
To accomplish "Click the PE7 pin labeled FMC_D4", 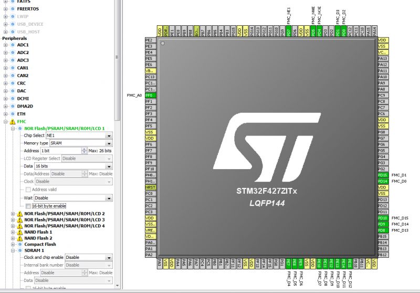I will click(x=288, y=264).
